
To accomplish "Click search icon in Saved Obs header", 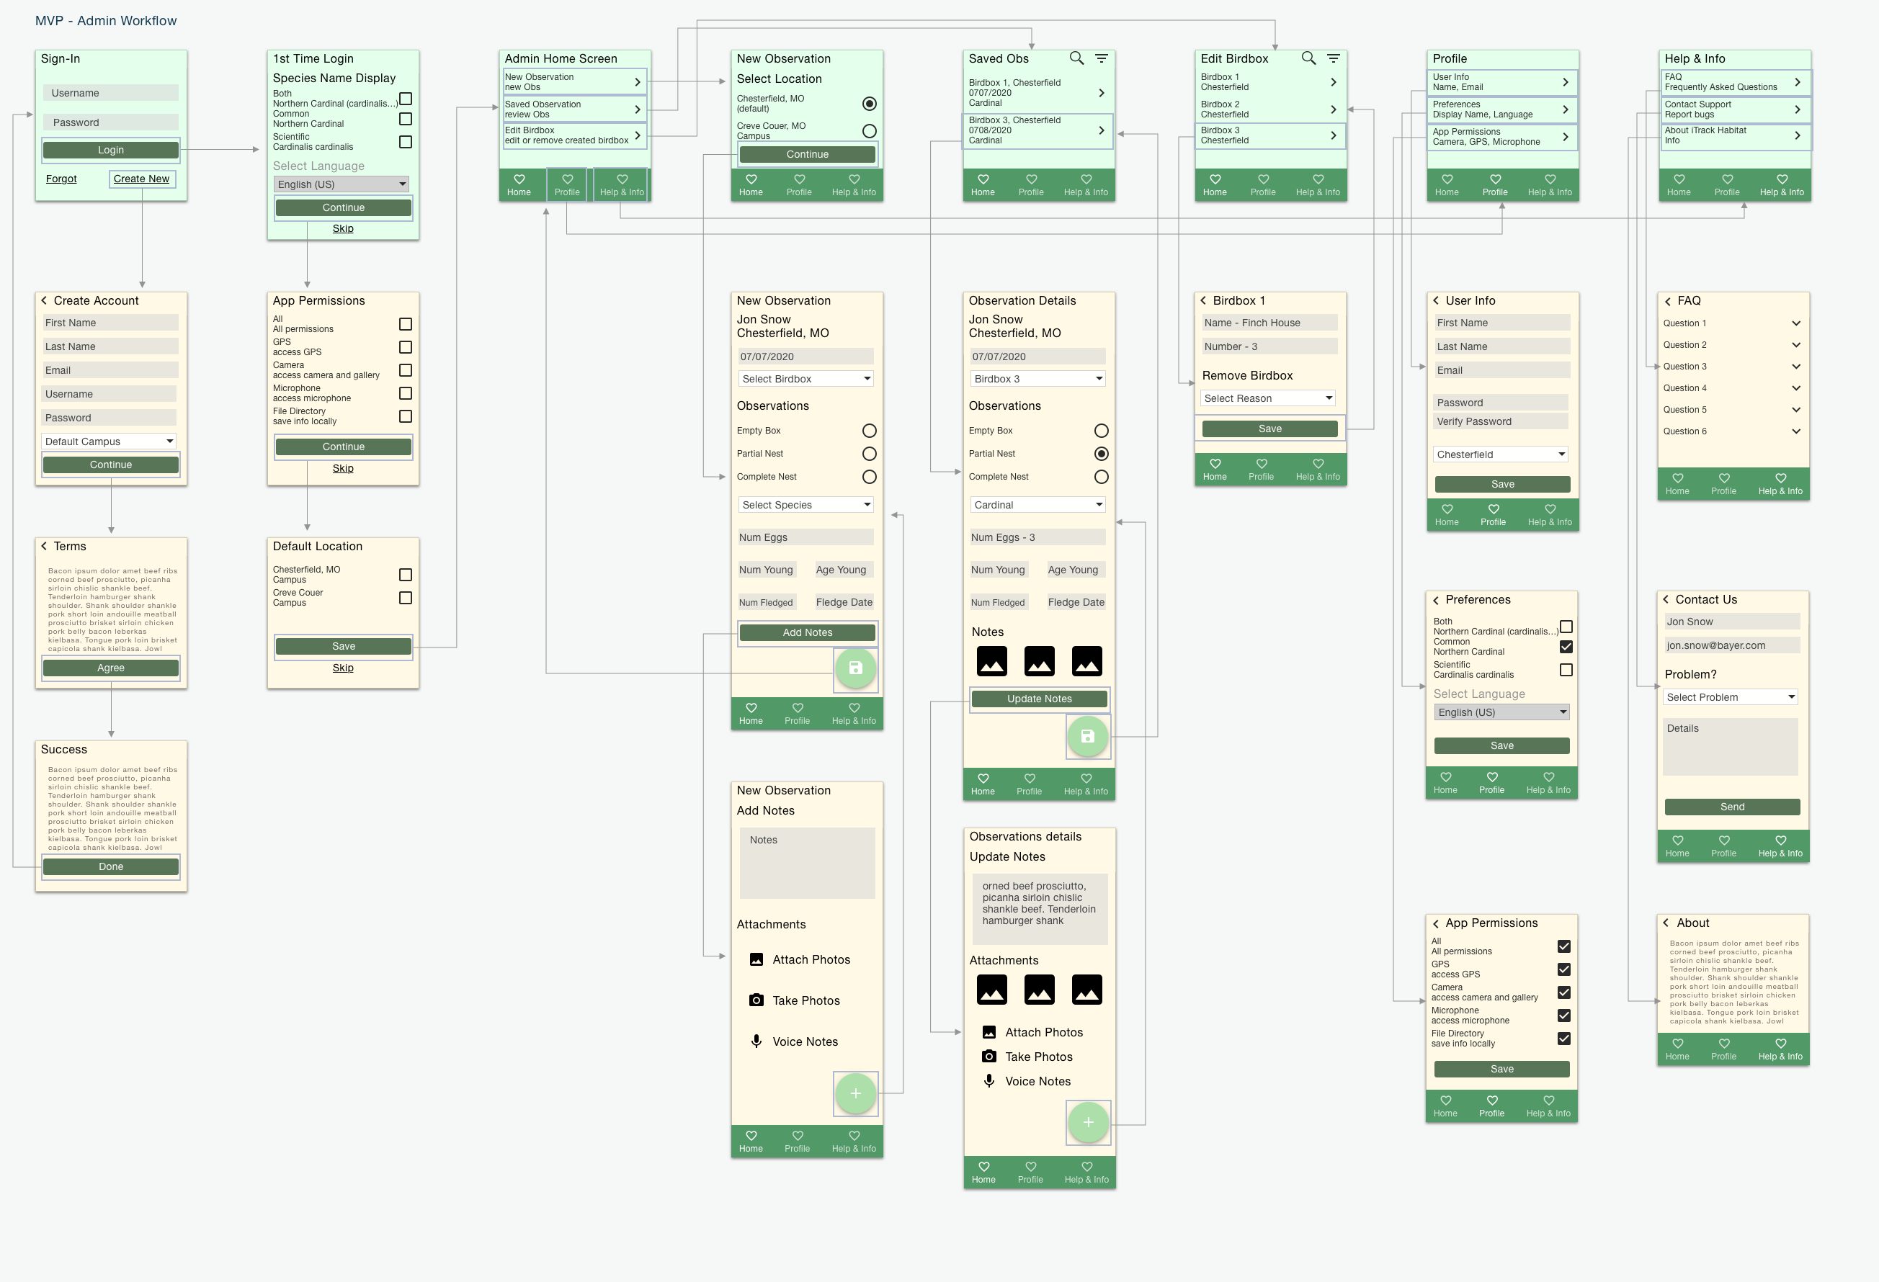I will coord(1076,58).
